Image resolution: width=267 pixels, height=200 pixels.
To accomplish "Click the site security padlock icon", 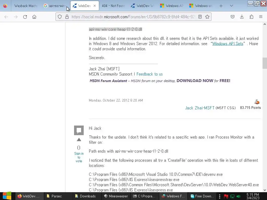I will tap(67, 17).
